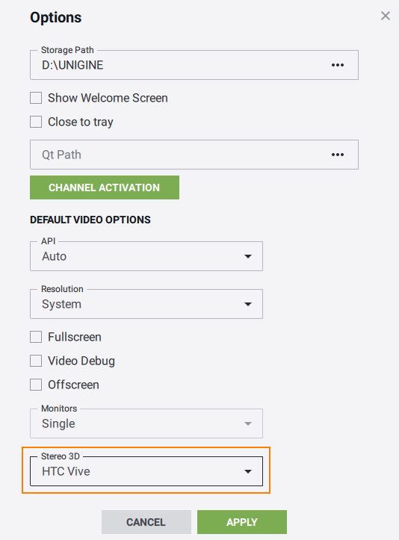Click the Stereo 3D dropdown arrow icon
Screen dimensions: 399x540
click(248, 471)
